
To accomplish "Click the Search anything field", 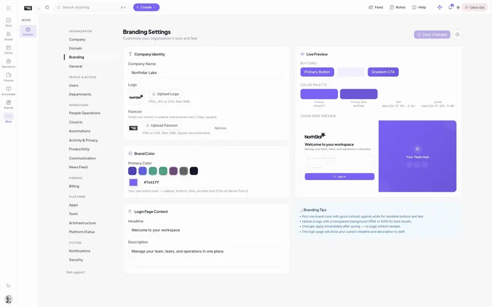I will click(92, 7).
